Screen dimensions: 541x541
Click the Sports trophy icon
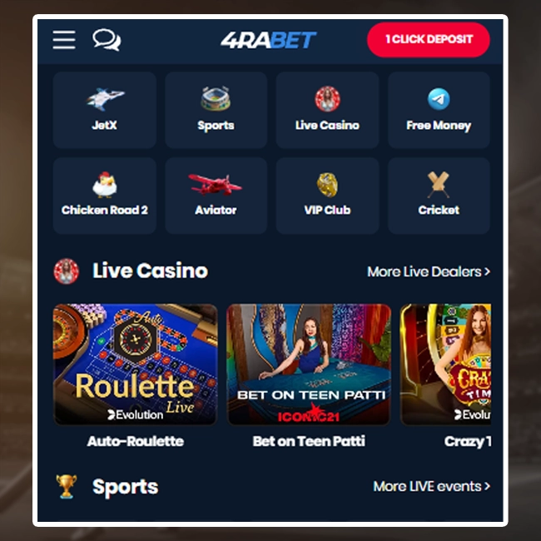coord(67,487)
